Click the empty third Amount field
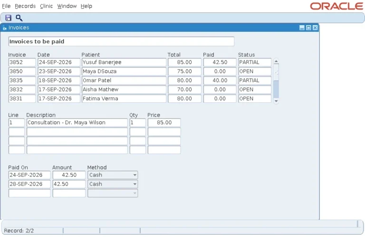This screenshot has height=237, width=365. 69,193
